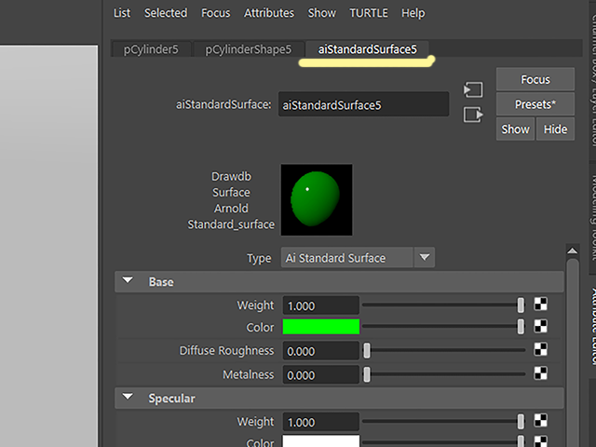Open the white Specular Color swatch
The height and width of the screenshot is (447, 596).
click(x=320, y=441)
